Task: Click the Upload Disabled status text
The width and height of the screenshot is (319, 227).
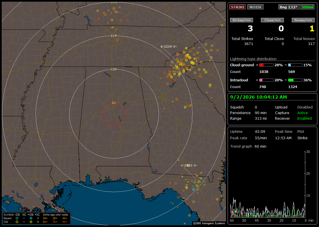Action: pyautogui.click(x=293, y=107)
